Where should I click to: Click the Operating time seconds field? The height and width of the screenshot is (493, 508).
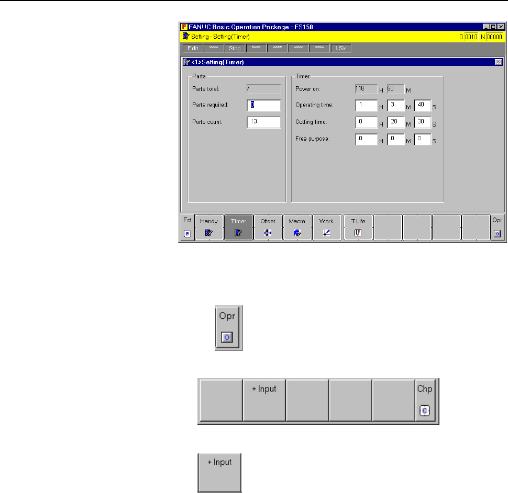423,105
